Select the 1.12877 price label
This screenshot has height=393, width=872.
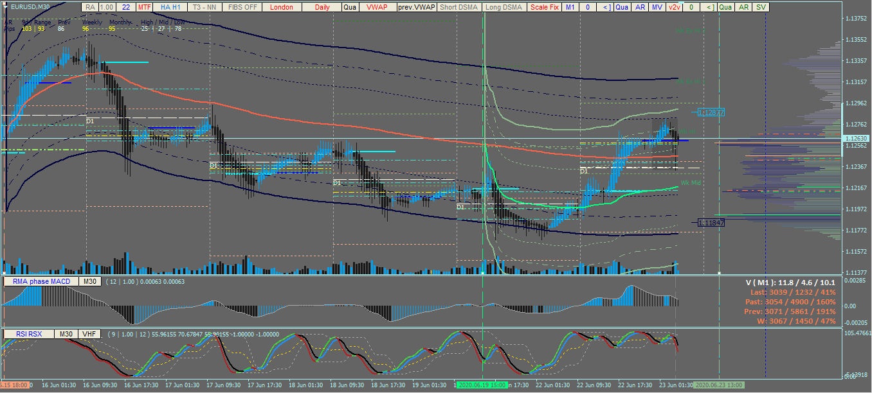point(711,112)
